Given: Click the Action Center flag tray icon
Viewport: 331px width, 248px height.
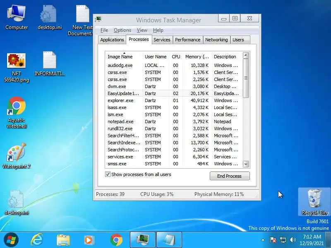Looking at the screenshot, I should point(273,240).
